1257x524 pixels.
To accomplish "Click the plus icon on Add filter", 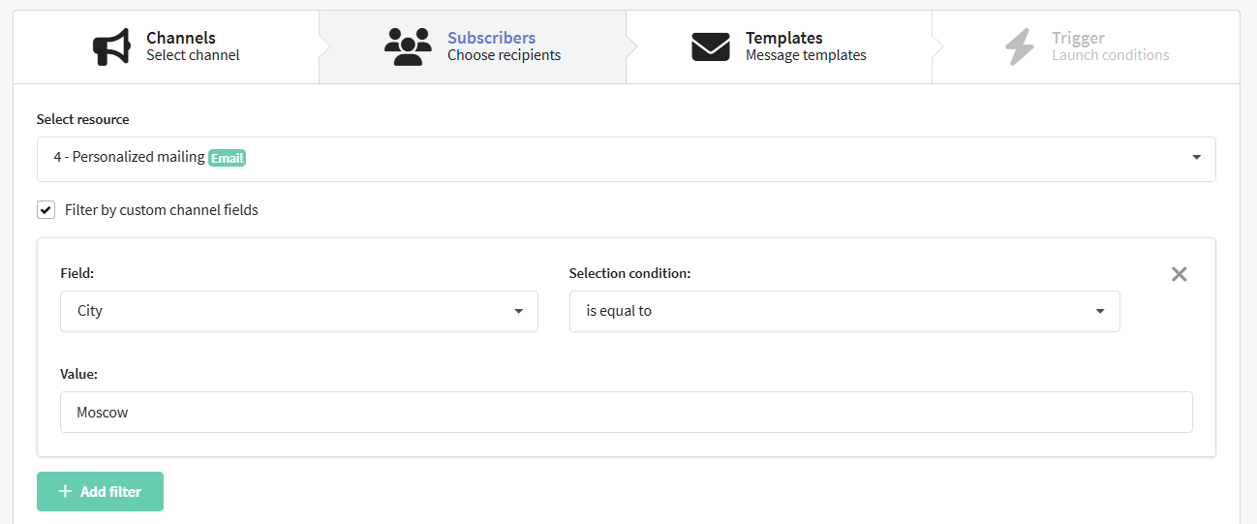I will click(65, 492).
